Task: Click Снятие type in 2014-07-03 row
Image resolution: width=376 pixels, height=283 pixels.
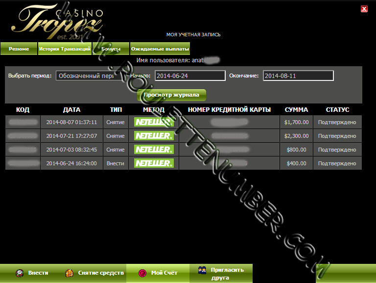Action: tap(116, 150)
